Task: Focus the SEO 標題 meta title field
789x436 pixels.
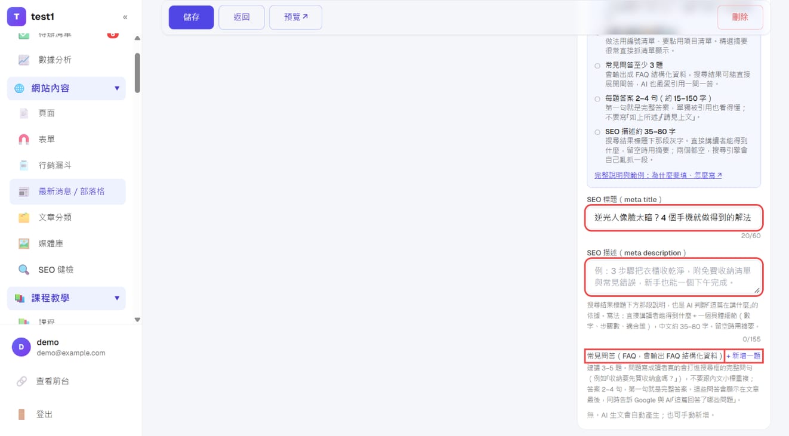Action: coord(674,218)
